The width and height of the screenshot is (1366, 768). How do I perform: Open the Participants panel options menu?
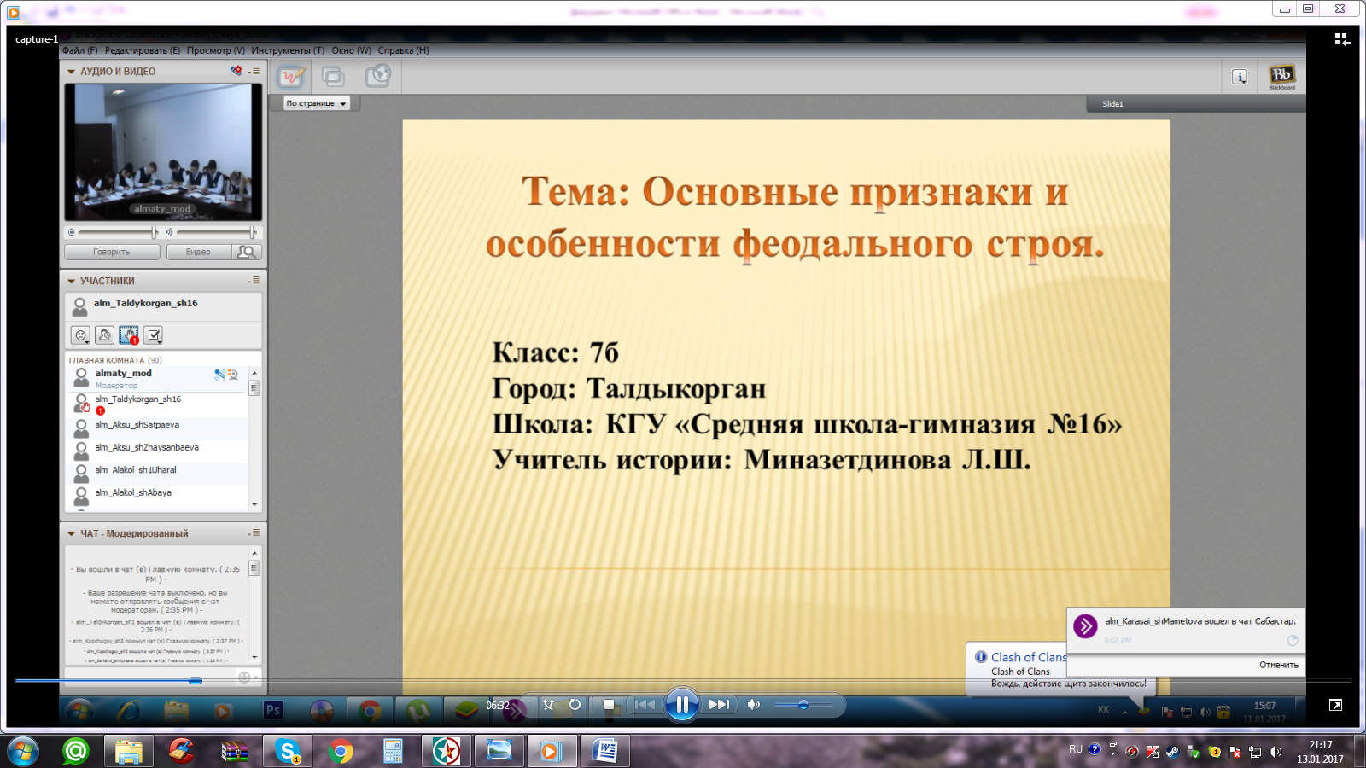click(254, 280)
